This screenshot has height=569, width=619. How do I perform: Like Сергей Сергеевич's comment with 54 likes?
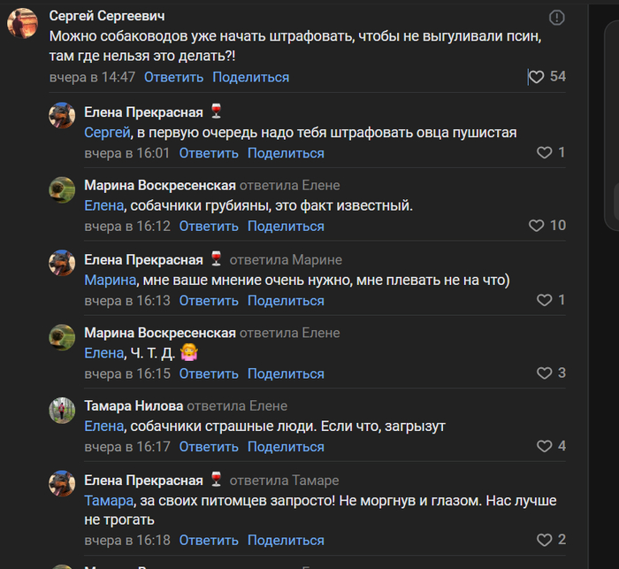coord(536,77)
